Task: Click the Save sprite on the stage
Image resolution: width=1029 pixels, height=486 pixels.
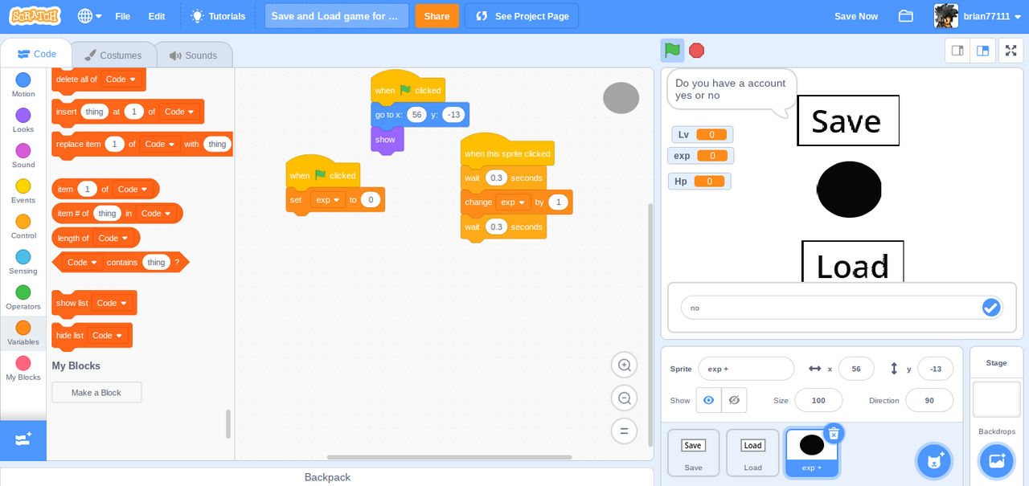Action: point(848,120)
